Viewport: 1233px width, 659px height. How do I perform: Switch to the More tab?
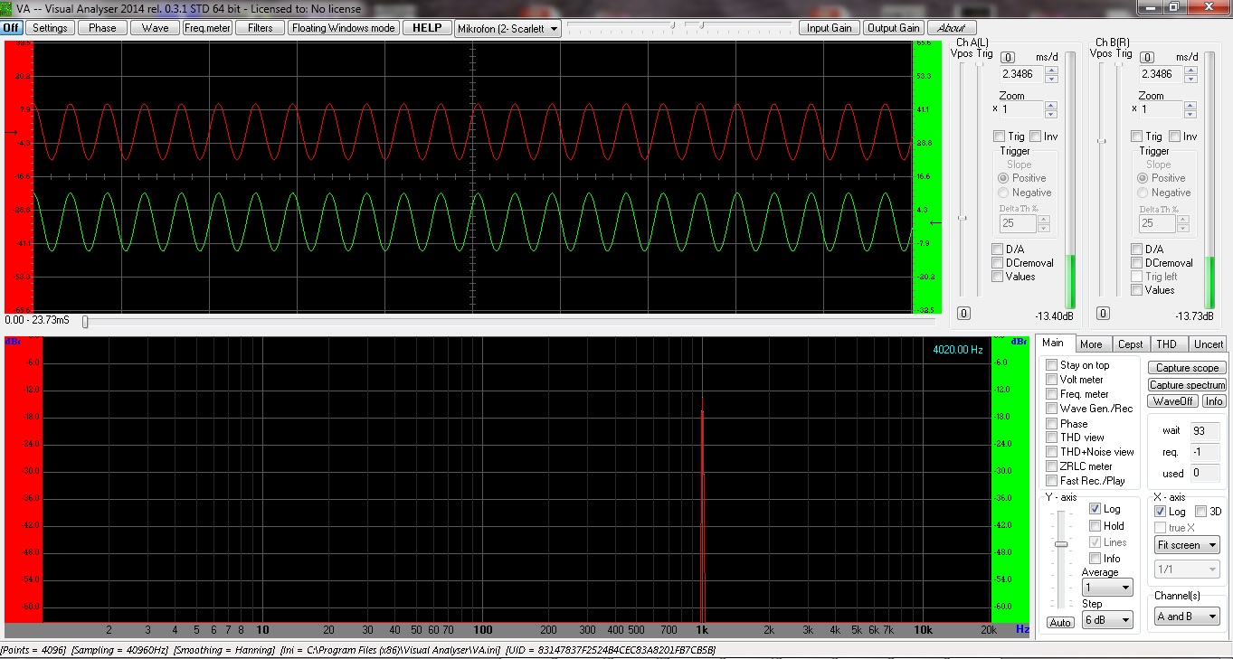point(1091,344)
